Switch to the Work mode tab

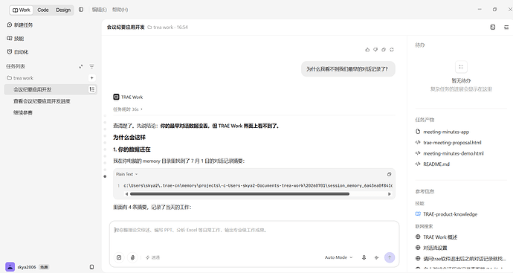point(22,10)
